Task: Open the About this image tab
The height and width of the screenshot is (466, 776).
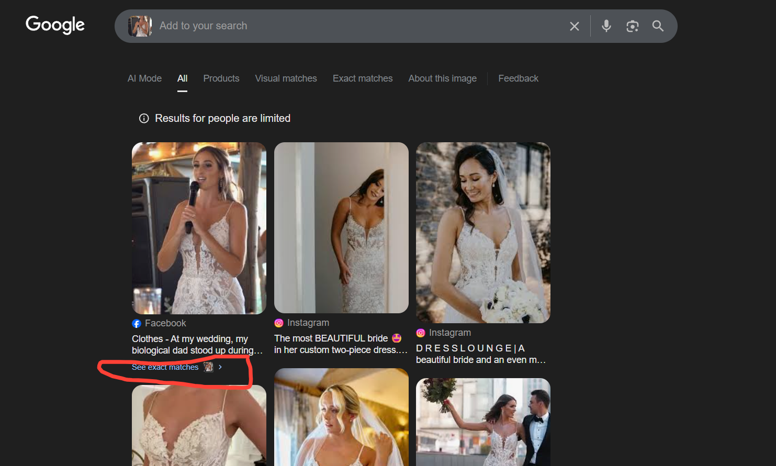Action: (x=442, y=78)
